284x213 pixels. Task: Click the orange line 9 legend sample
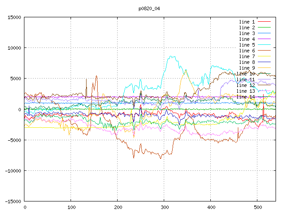(264, 68)
